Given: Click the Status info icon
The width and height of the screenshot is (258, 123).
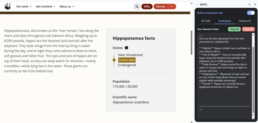Looking at the screenshot, I should click(x=126, y=48).
